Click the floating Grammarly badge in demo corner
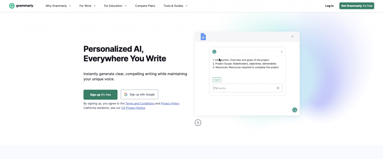Screen dimensions: 383x159 coord(295,110)
